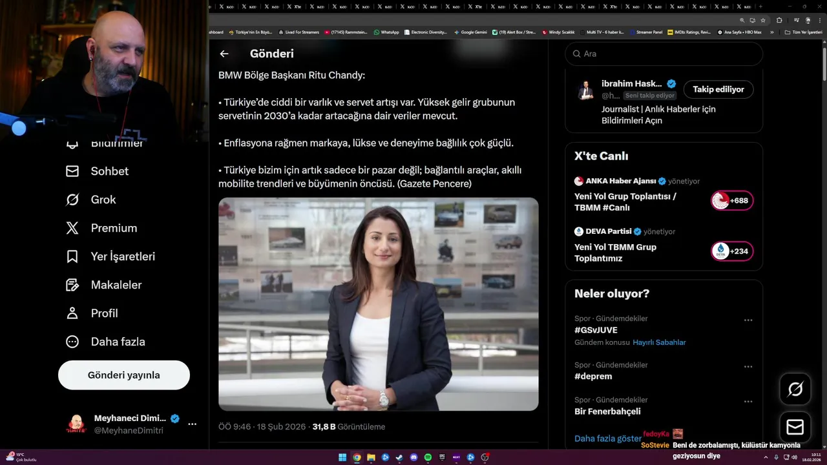Open the Premium menu item

coord(101,228)
